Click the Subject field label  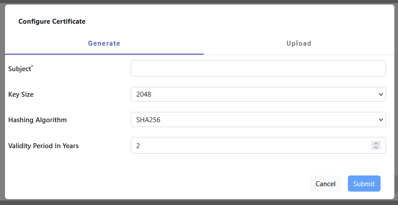click(20, 69)
